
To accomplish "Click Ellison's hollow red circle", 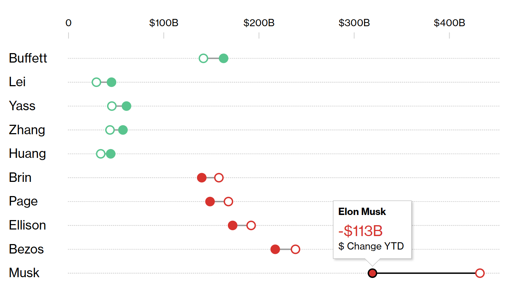I will [251, 226].
